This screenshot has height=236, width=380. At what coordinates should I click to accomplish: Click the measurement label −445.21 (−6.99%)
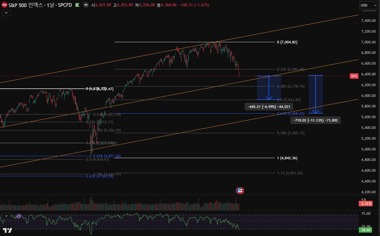click(268, 107)
